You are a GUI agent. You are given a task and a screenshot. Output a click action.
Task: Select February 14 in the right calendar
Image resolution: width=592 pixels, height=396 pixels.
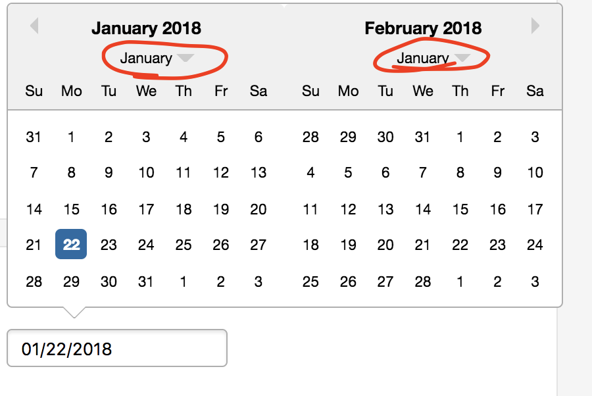click(x=423, y=208)
